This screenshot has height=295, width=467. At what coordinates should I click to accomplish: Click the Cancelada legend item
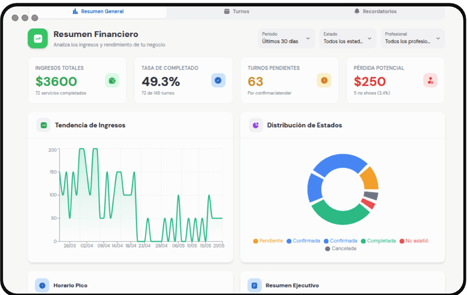click(341, 248)
